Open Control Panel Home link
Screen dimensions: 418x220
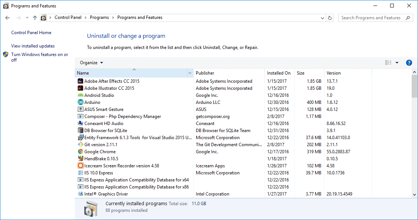[31, 33]
